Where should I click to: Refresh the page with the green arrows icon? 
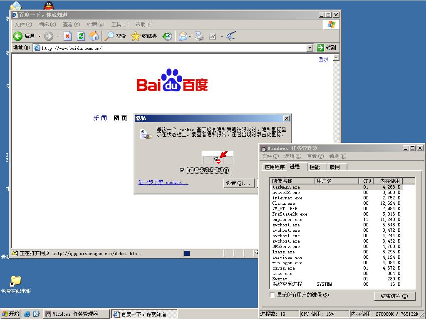(81, 36)
